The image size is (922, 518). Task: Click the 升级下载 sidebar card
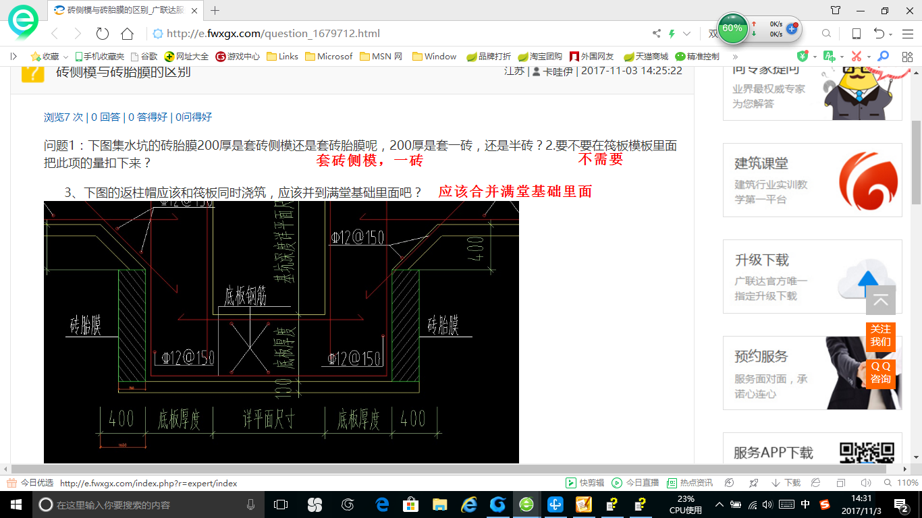(x=813, y=277)
